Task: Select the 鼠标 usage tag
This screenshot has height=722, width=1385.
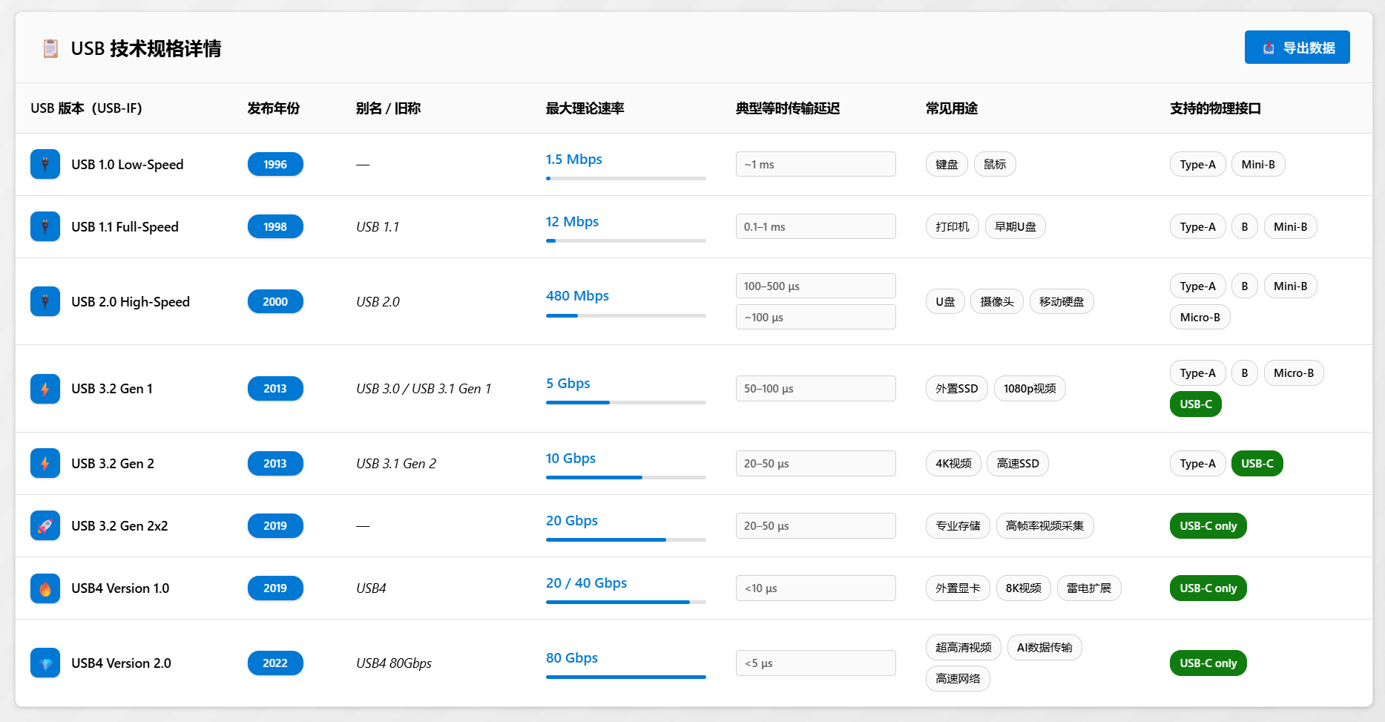Action: pyautogui.click(x=995, y=164)
